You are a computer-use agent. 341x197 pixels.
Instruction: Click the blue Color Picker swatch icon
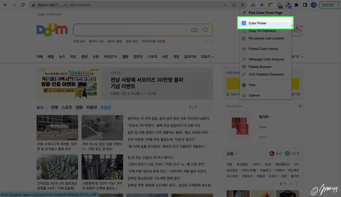pos(244,23)
